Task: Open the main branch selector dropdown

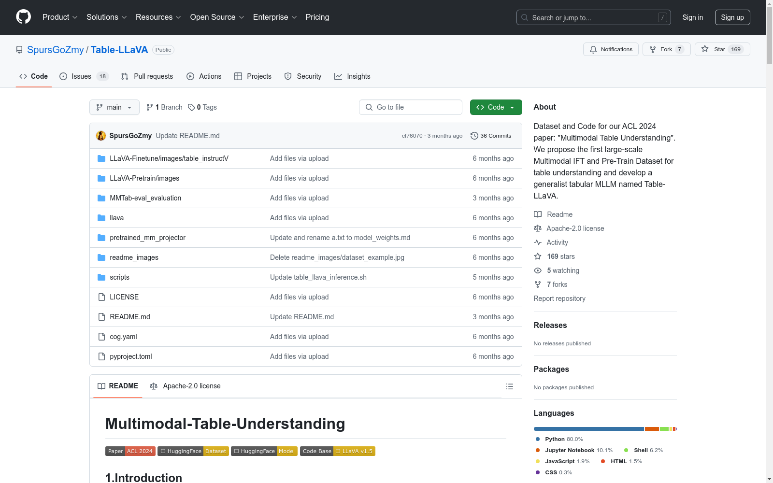Action: (x=114, y=107)
